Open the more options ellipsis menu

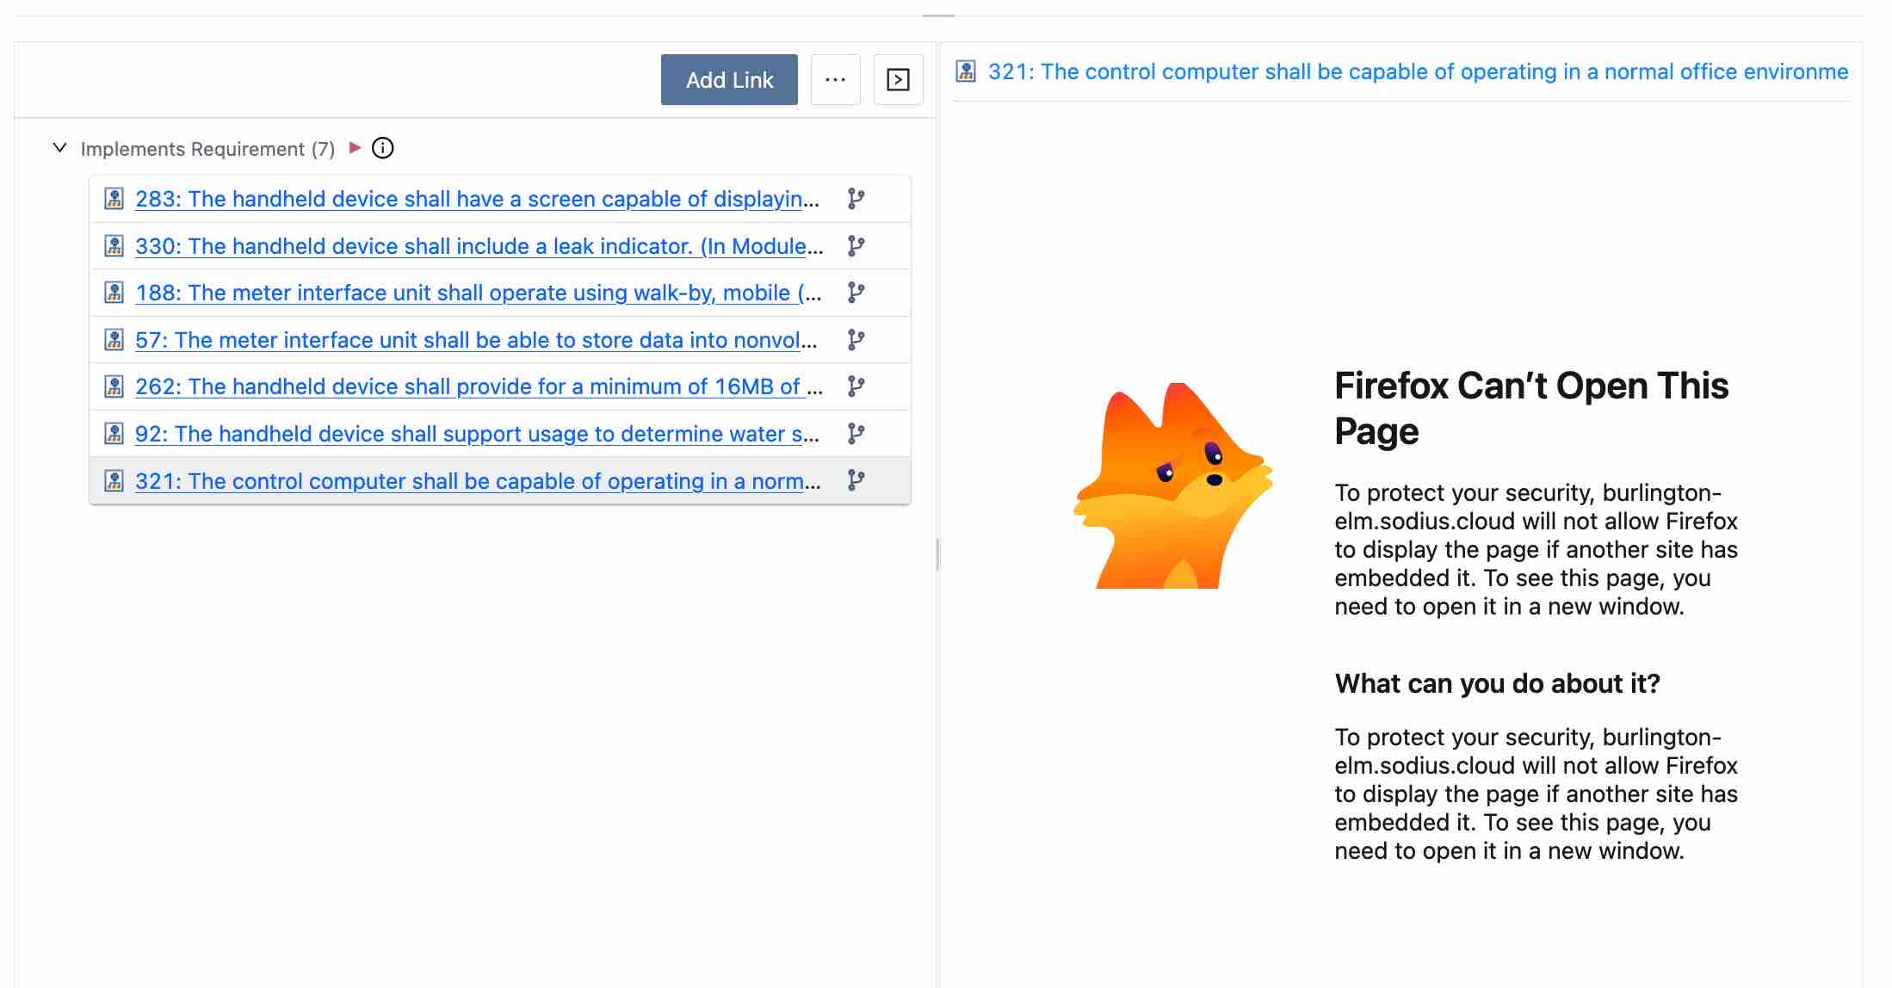[x=835, y=80]
